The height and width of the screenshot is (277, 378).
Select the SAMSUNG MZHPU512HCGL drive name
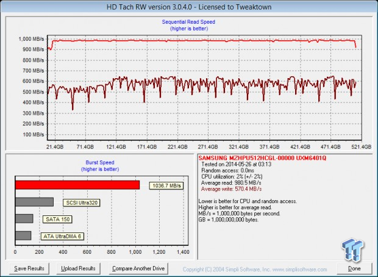262,158
